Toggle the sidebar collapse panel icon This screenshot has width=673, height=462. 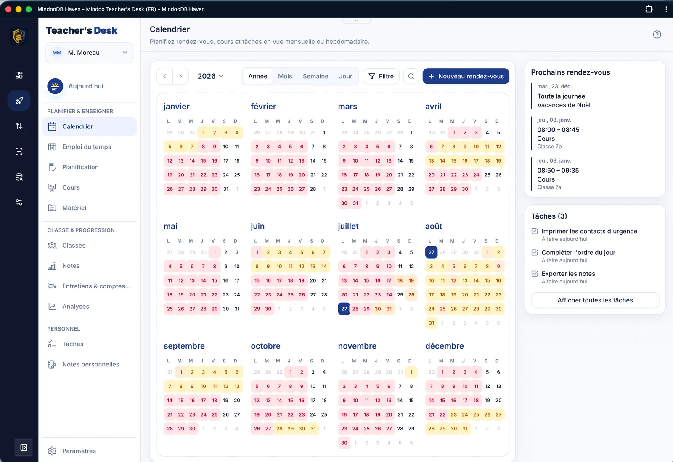24,447
